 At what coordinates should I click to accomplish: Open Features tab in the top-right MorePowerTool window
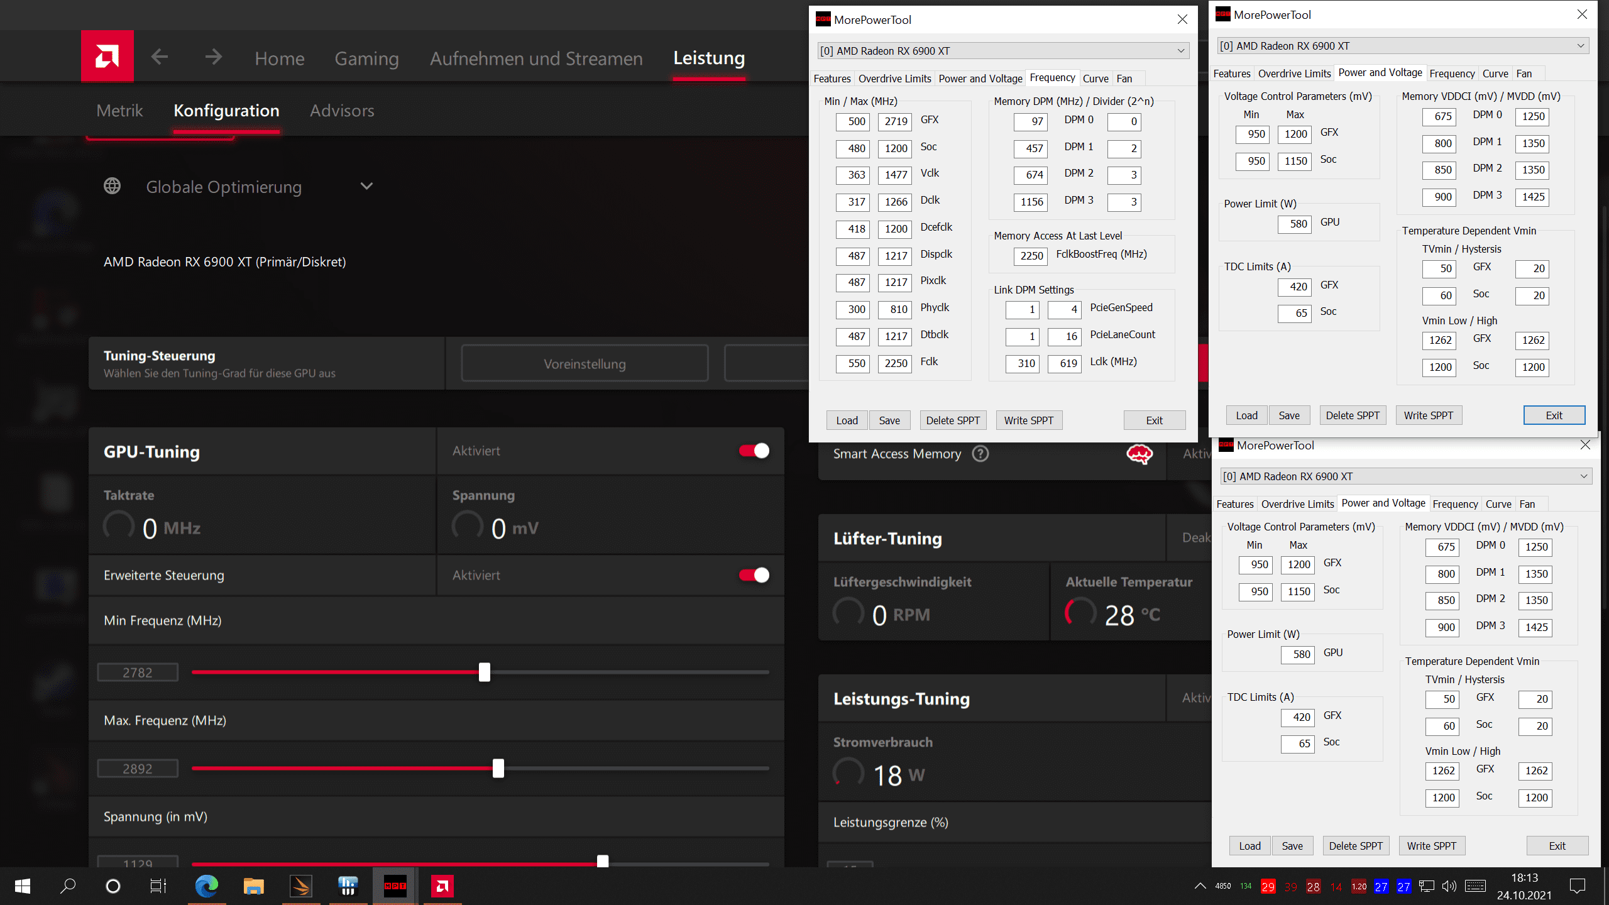pyautogui.click(x=1231, y=74)
